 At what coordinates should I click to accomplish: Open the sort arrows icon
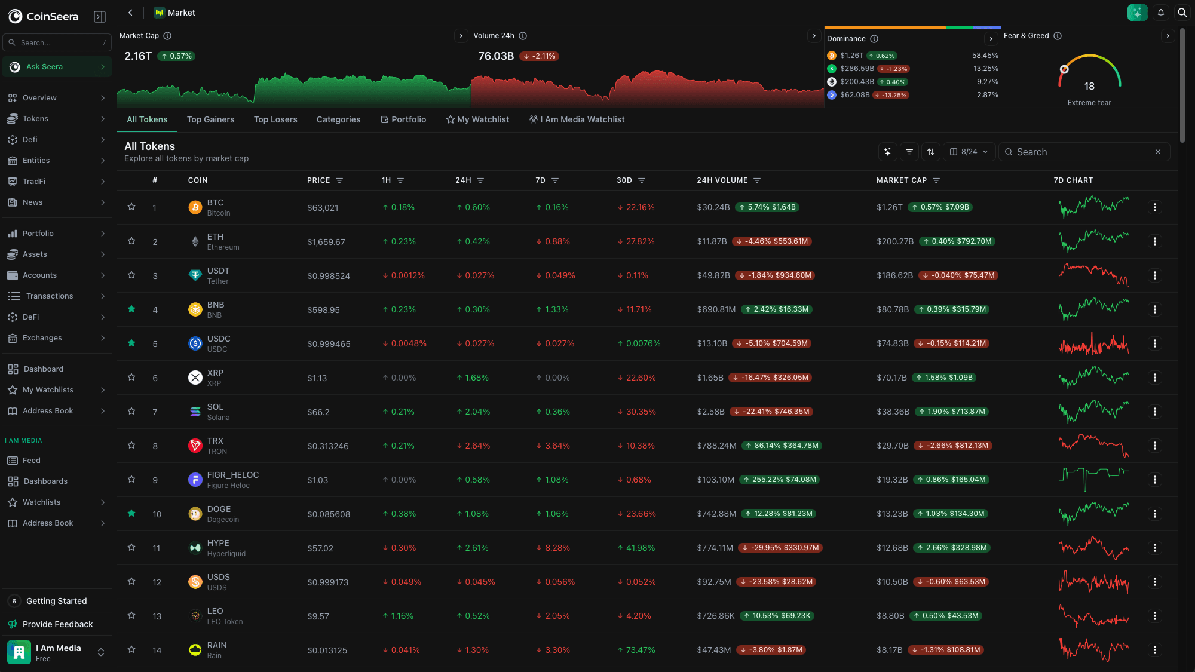pyautogui.click(x=931, y=152)
